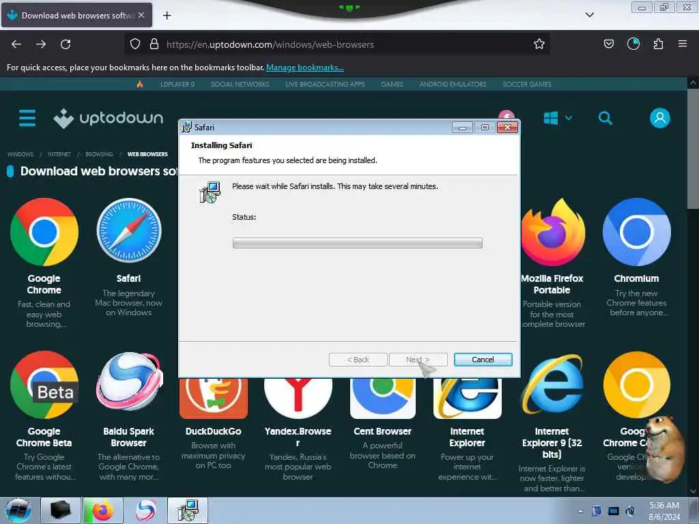Image resolution: width=699 pixels, height=524 pixels.
Task: Show hidden system tray icons
Action: point(580,511)
